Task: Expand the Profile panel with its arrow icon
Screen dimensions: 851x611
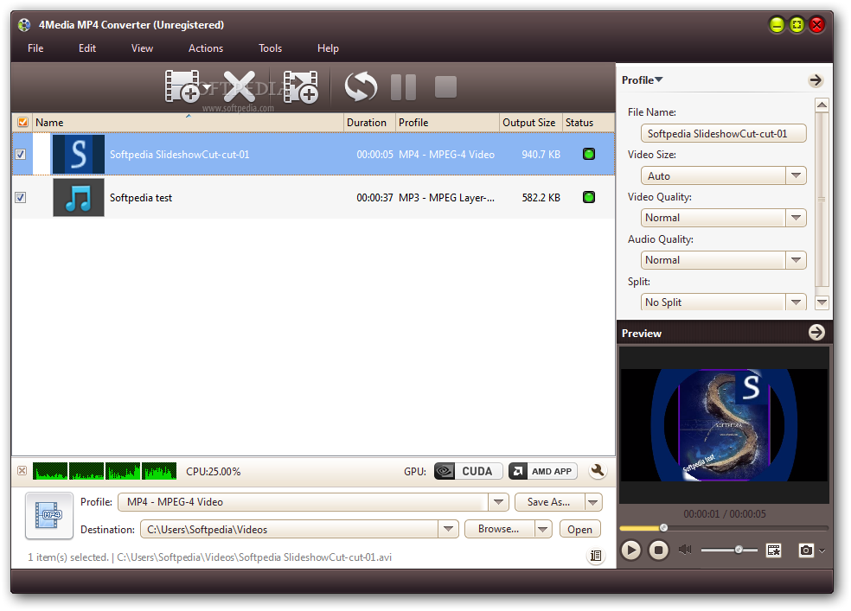Action: [x=816, y=80]
